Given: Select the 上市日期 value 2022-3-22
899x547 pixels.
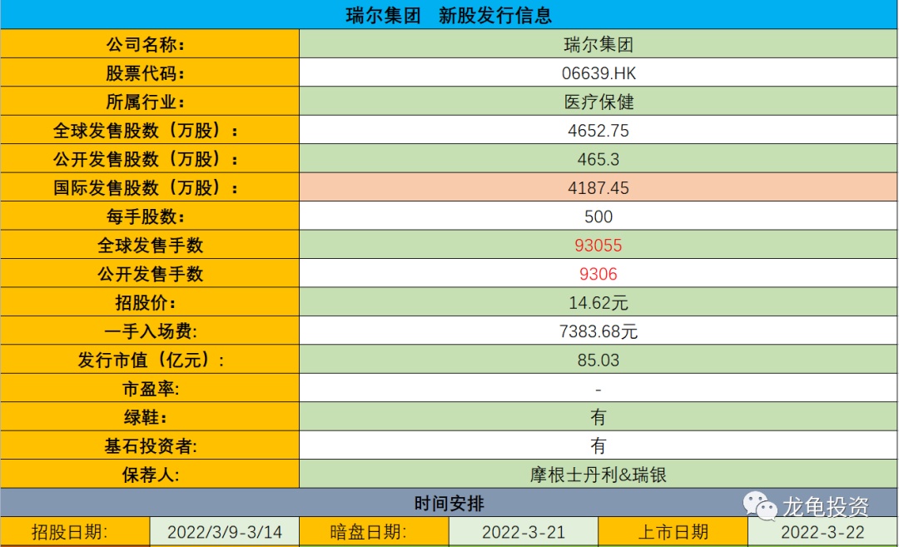Looking at the screenshot, I should click(x=822, y=531).
